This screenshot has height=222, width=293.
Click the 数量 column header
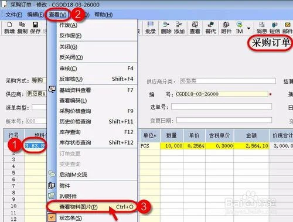pyautogui.click(x=172, y=135)
